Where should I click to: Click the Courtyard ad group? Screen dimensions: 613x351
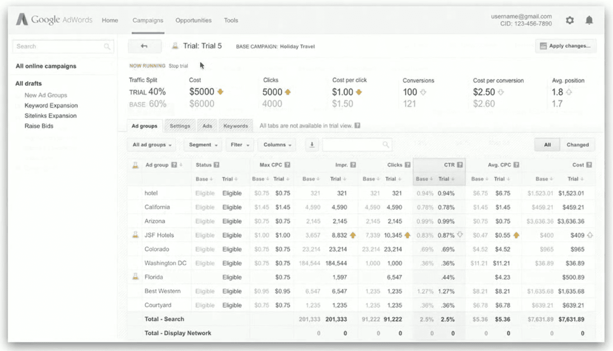point(158,305)
